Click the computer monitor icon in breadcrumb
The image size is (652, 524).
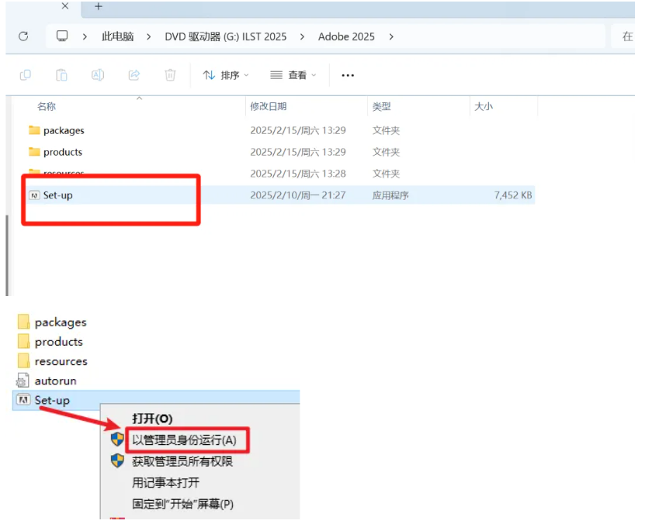[x=62, y=36]
